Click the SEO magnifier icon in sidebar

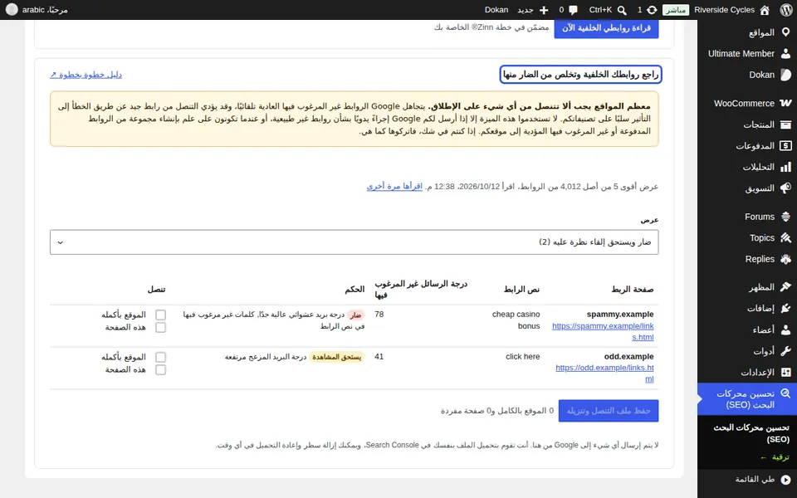point(785,393)
